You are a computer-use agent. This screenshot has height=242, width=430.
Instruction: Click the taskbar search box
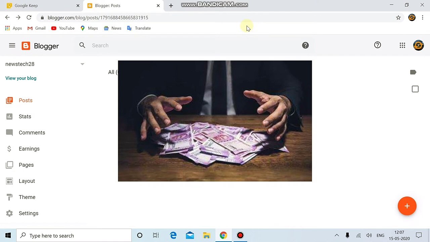click(x=74, y=236)
